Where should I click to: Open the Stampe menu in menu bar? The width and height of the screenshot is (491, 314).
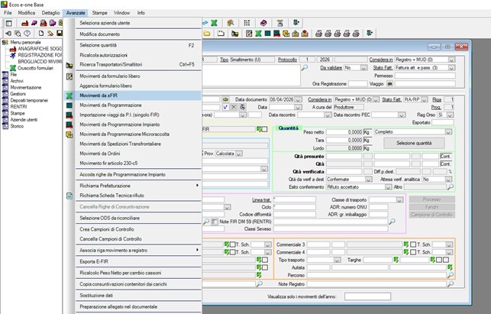coord(99,14)
